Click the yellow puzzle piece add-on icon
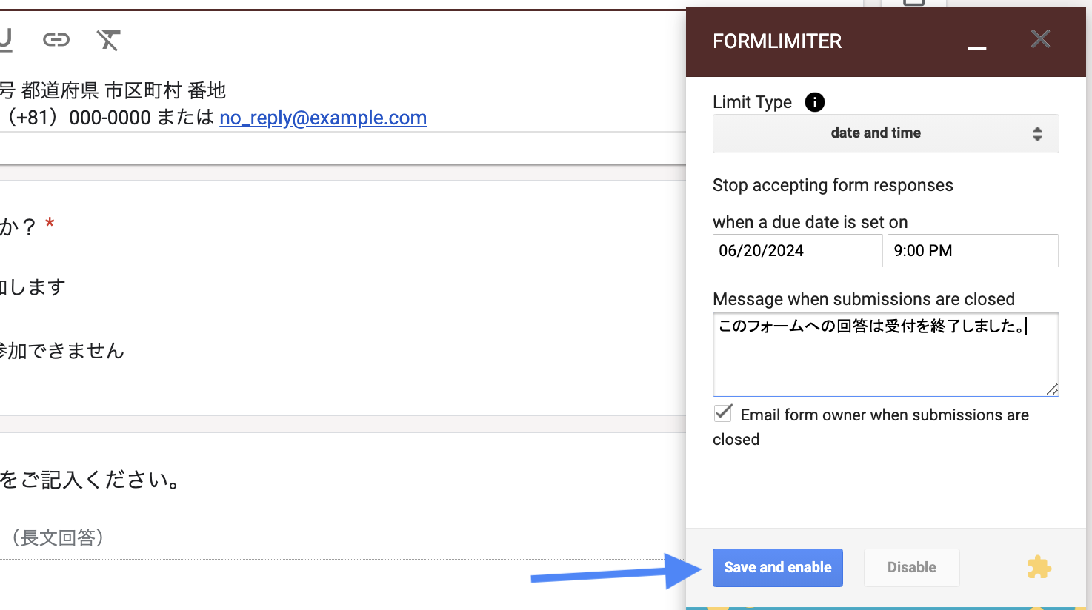The image size is (1092, 610). click(1039, 568)
